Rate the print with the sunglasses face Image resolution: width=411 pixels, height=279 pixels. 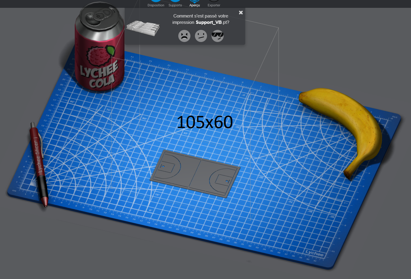(x=218, y=36)
